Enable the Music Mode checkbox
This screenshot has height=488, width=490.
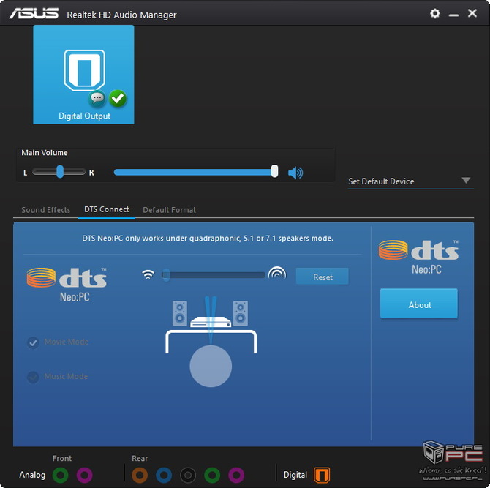[33, 377]
